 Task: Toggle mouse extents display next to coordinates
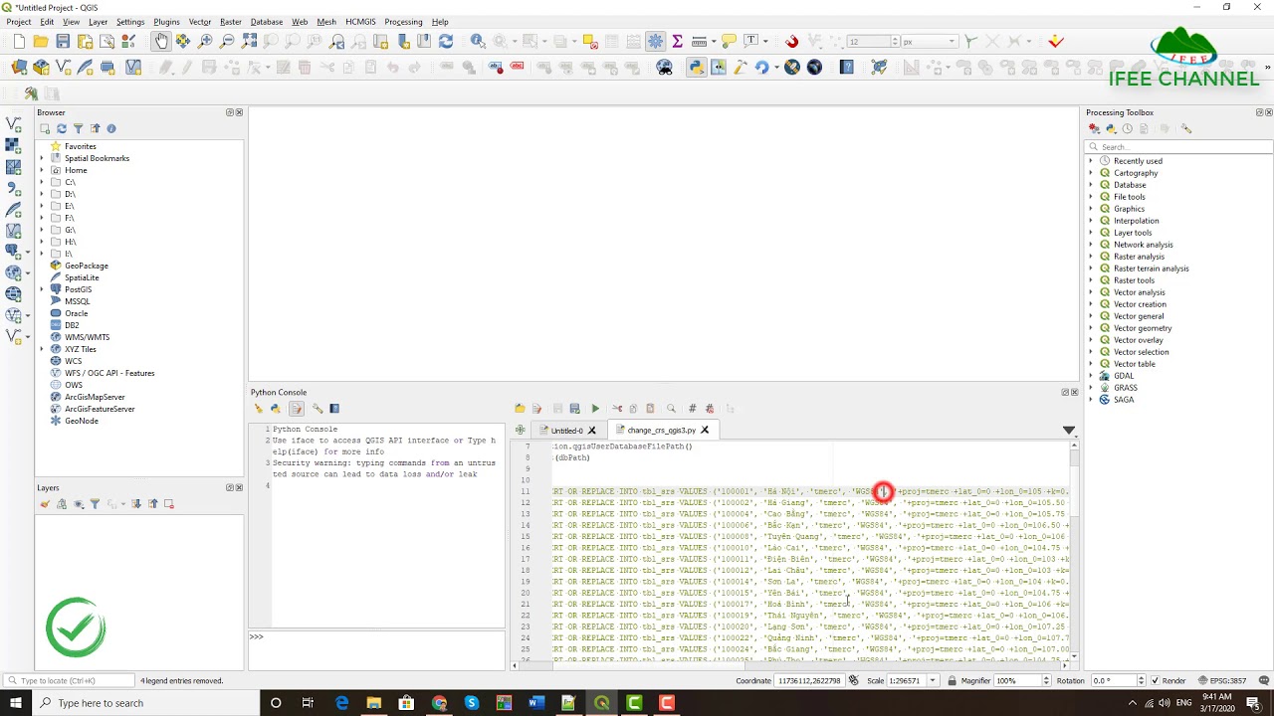tap(854, 680)
